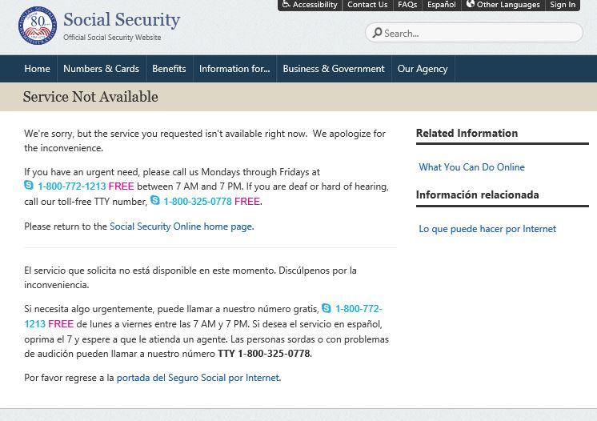The height and width of the screenshot is (421, 597).
Task: Click the Skype icon before 1-800-325-0778
Action: click(x=155, y=201)
